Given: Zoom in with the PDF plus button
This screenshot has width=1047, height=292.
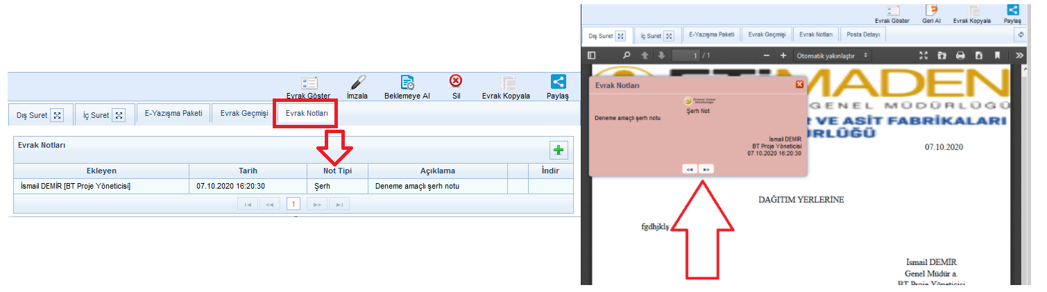Looking at the screenshot, I should [783, 55].
